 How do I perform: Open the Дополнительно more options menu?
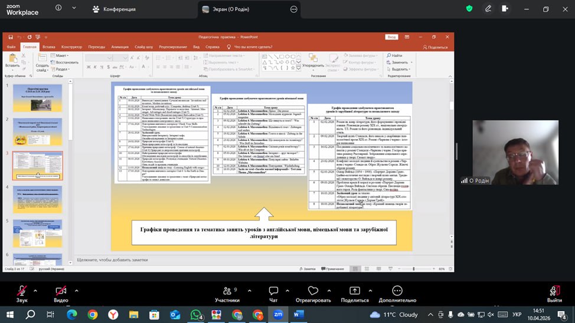click(397, 291)
